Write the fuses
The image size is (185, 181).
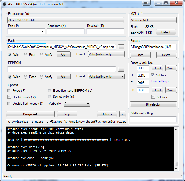171,68
